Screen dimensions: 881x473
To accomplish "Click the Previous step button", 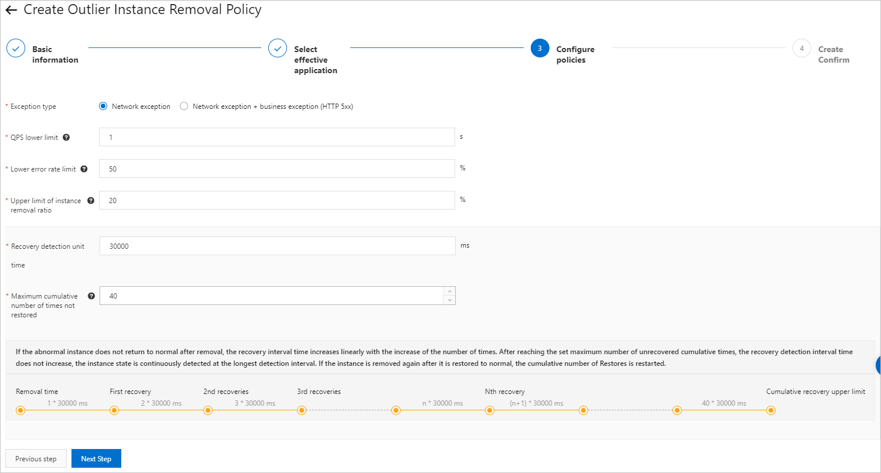I will click(x=36, y=458).
